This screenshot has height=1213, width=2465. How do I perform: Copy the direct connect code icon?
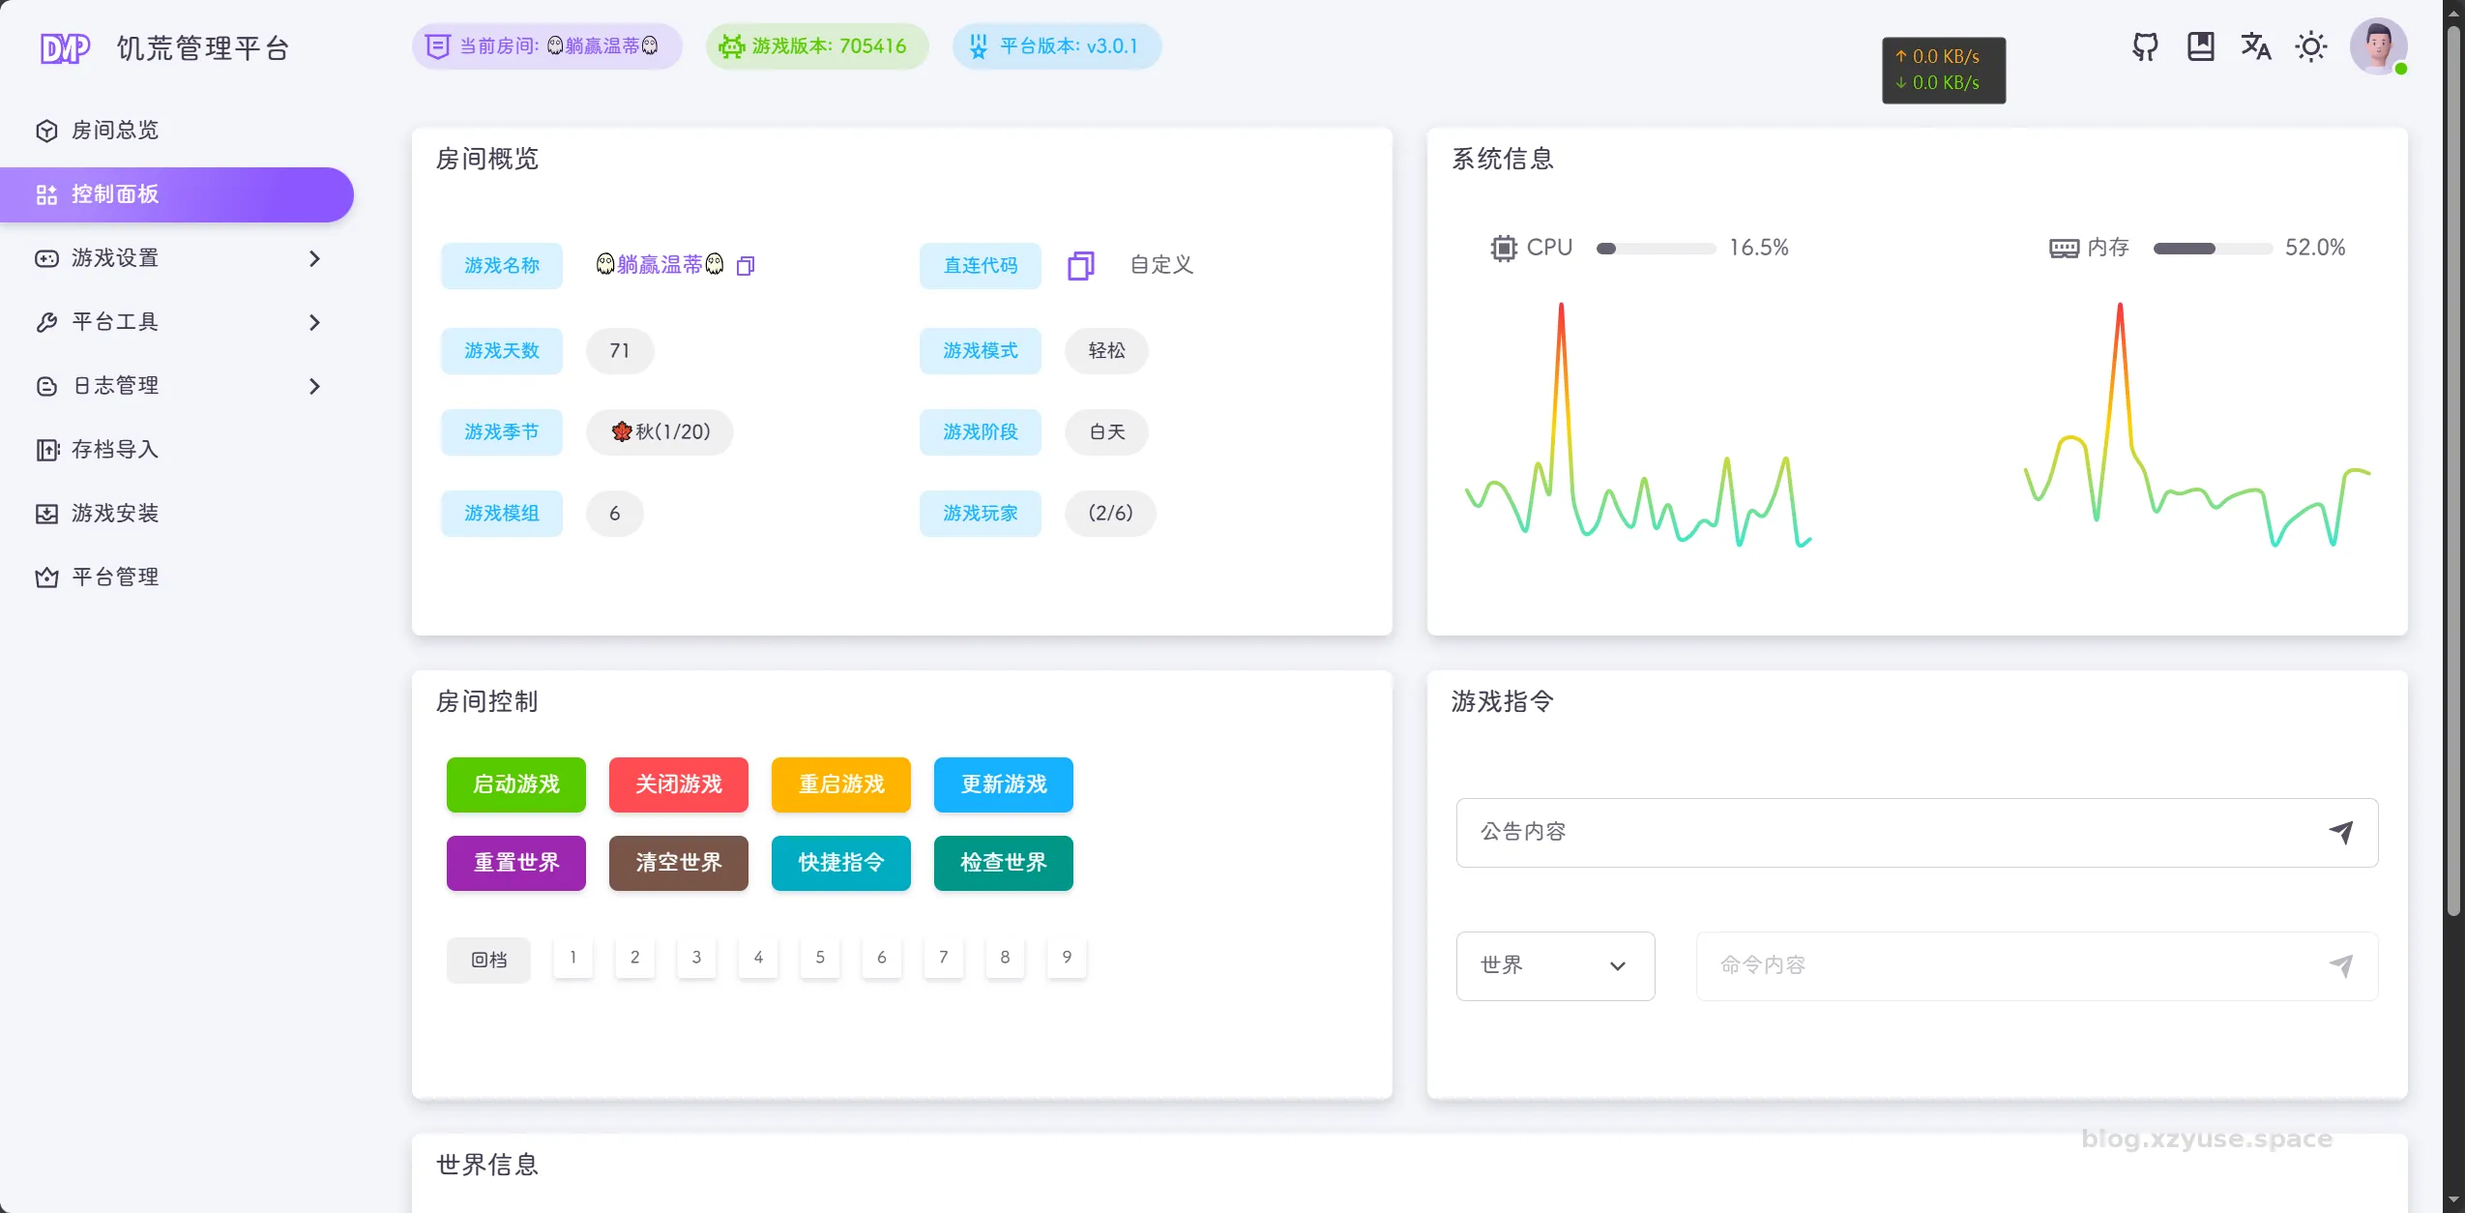[x=1080, y=265]
